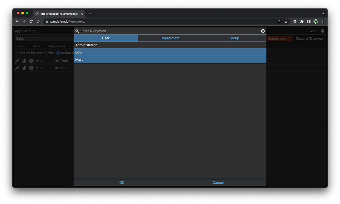Click the search magnifier icon in picker
Screen dimensions: 340x204
tap(77, 31)
